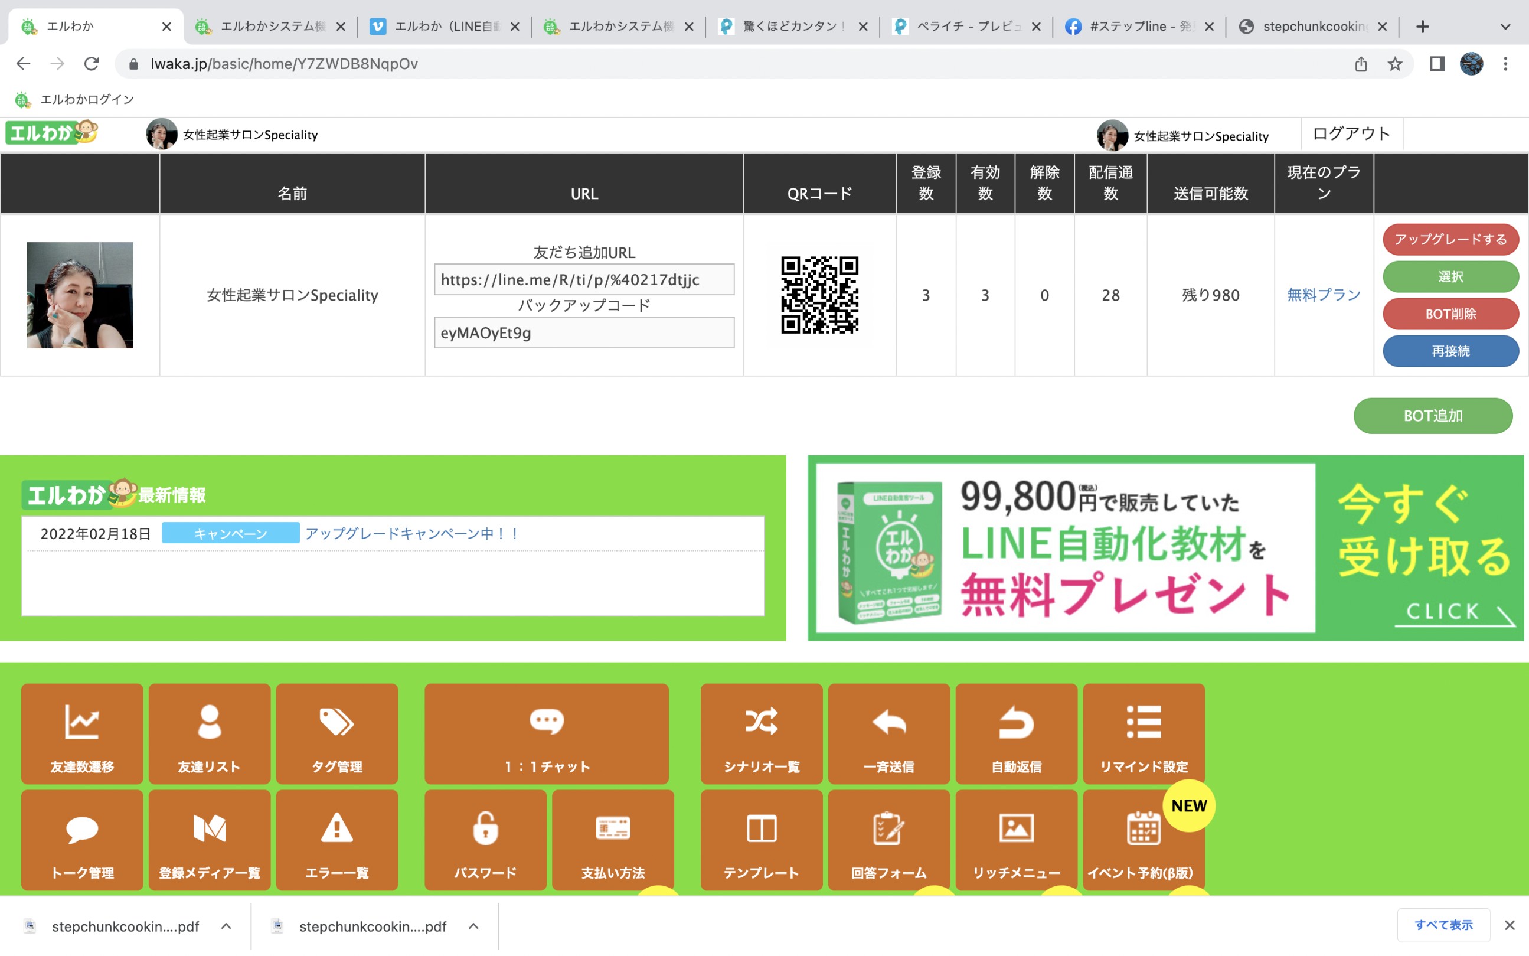1529x956 pixels.
Task: Open the 回答フォーム answer form tile
Action: tap(888, 840)
